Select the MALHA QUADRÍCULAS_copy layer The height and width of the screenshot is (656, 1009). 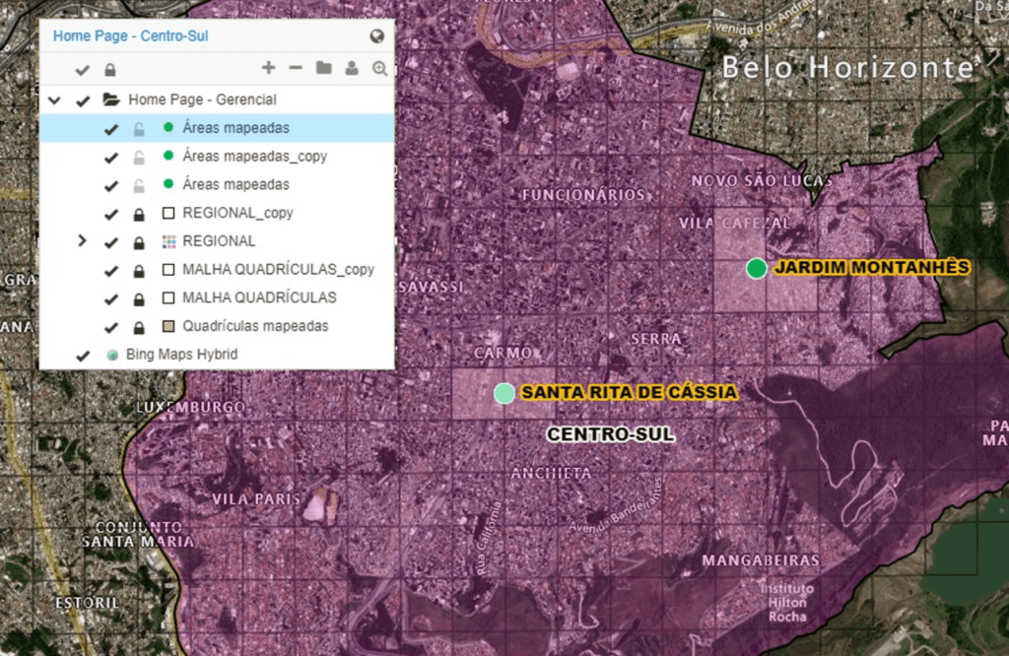click(278, 269)
